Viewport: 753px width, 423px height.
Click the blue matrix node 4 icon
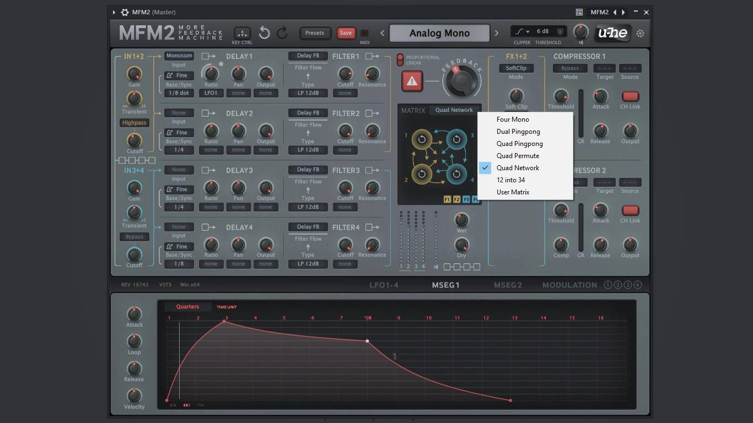(x=456, y=174)
